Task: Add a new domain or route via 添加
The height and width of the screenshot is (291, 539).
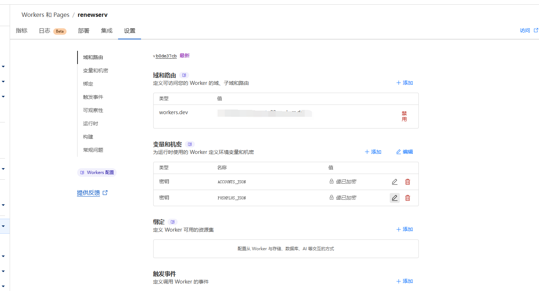Action: pyautogui.click(x=404, y=83)
